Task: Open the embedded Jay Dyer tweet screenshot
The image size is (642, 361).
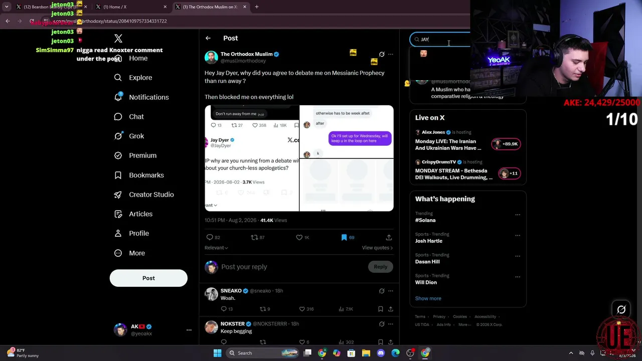Action: tap(252, 158)
